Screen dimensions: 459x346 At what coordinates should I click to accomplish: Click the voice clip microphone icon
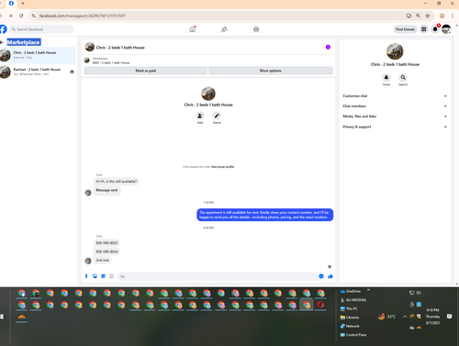86,276
